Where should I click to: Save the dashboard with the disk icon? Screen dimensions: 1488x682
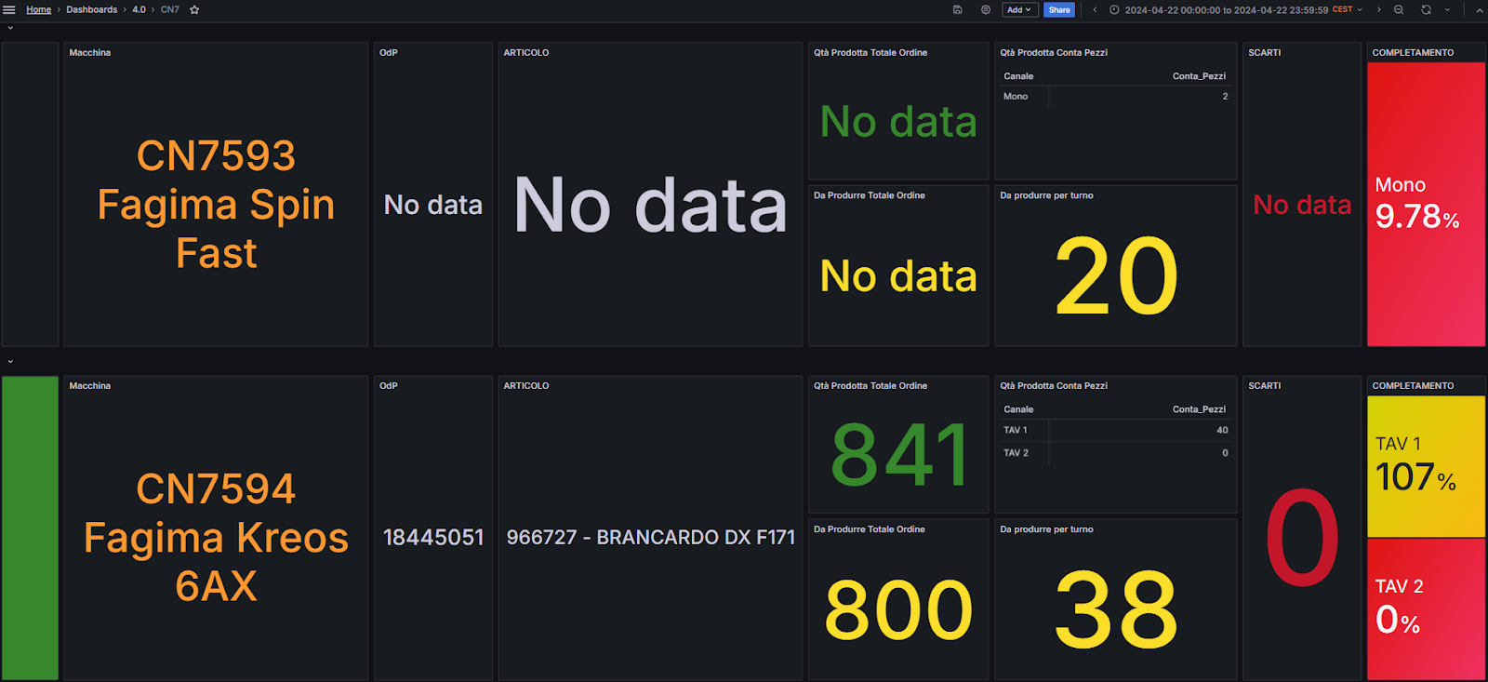tap(957, 9)
